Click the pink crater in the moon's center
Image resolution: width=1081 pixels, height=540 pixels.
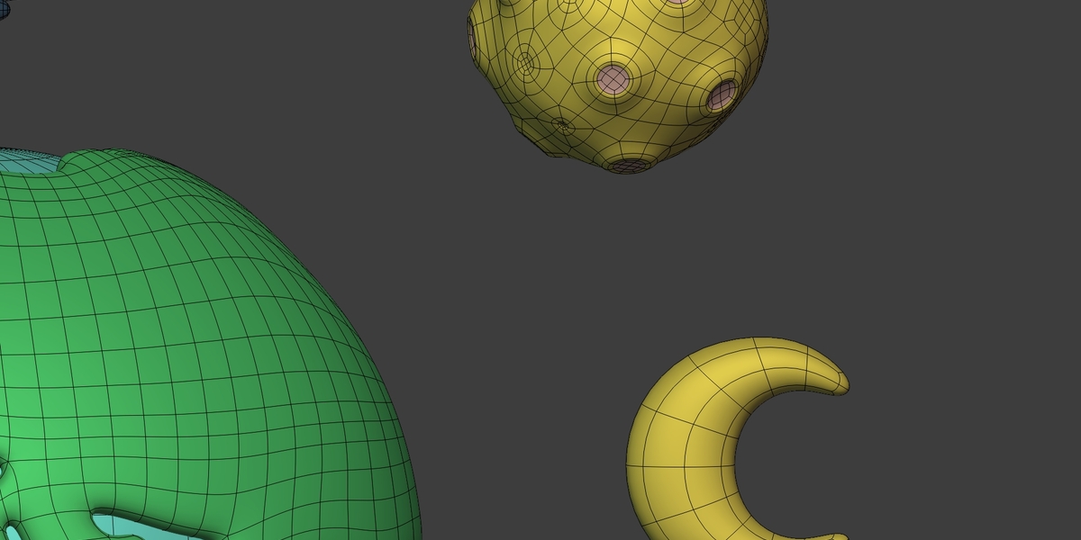point(613,79)
